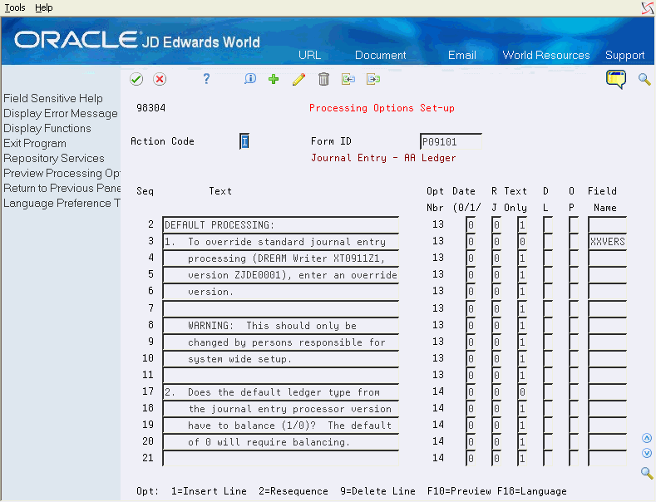Open World Resources in the header
The height and width of the screenshot is (502, 656).
click(x=546, y=55)
